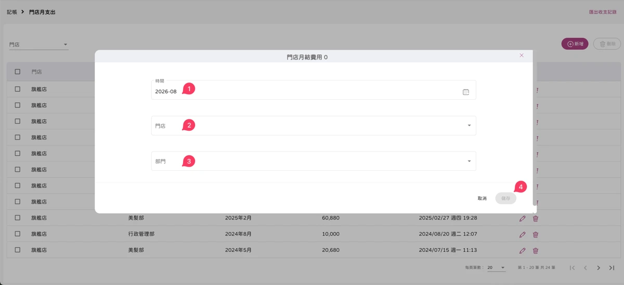Open the 門店 dropdown inside the dialog
624x285 pixels.
pyautogui.click(x=314, y=126)
